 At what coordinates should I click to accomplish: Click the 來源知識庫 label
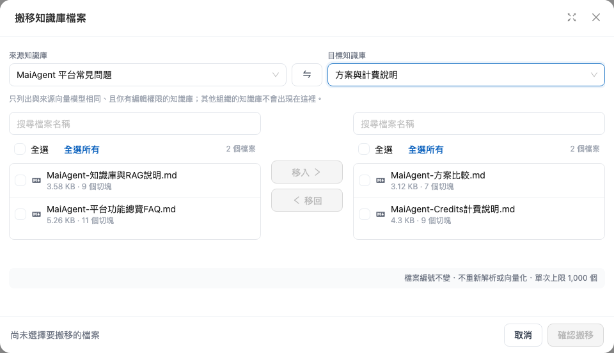point(28,56)
